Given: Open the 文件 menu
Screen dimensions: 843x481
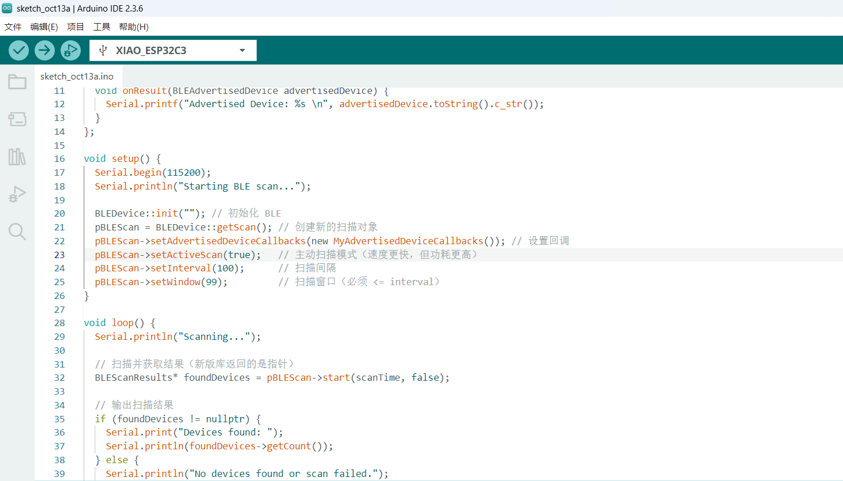Looking at the screenshot, I should 13,27.
